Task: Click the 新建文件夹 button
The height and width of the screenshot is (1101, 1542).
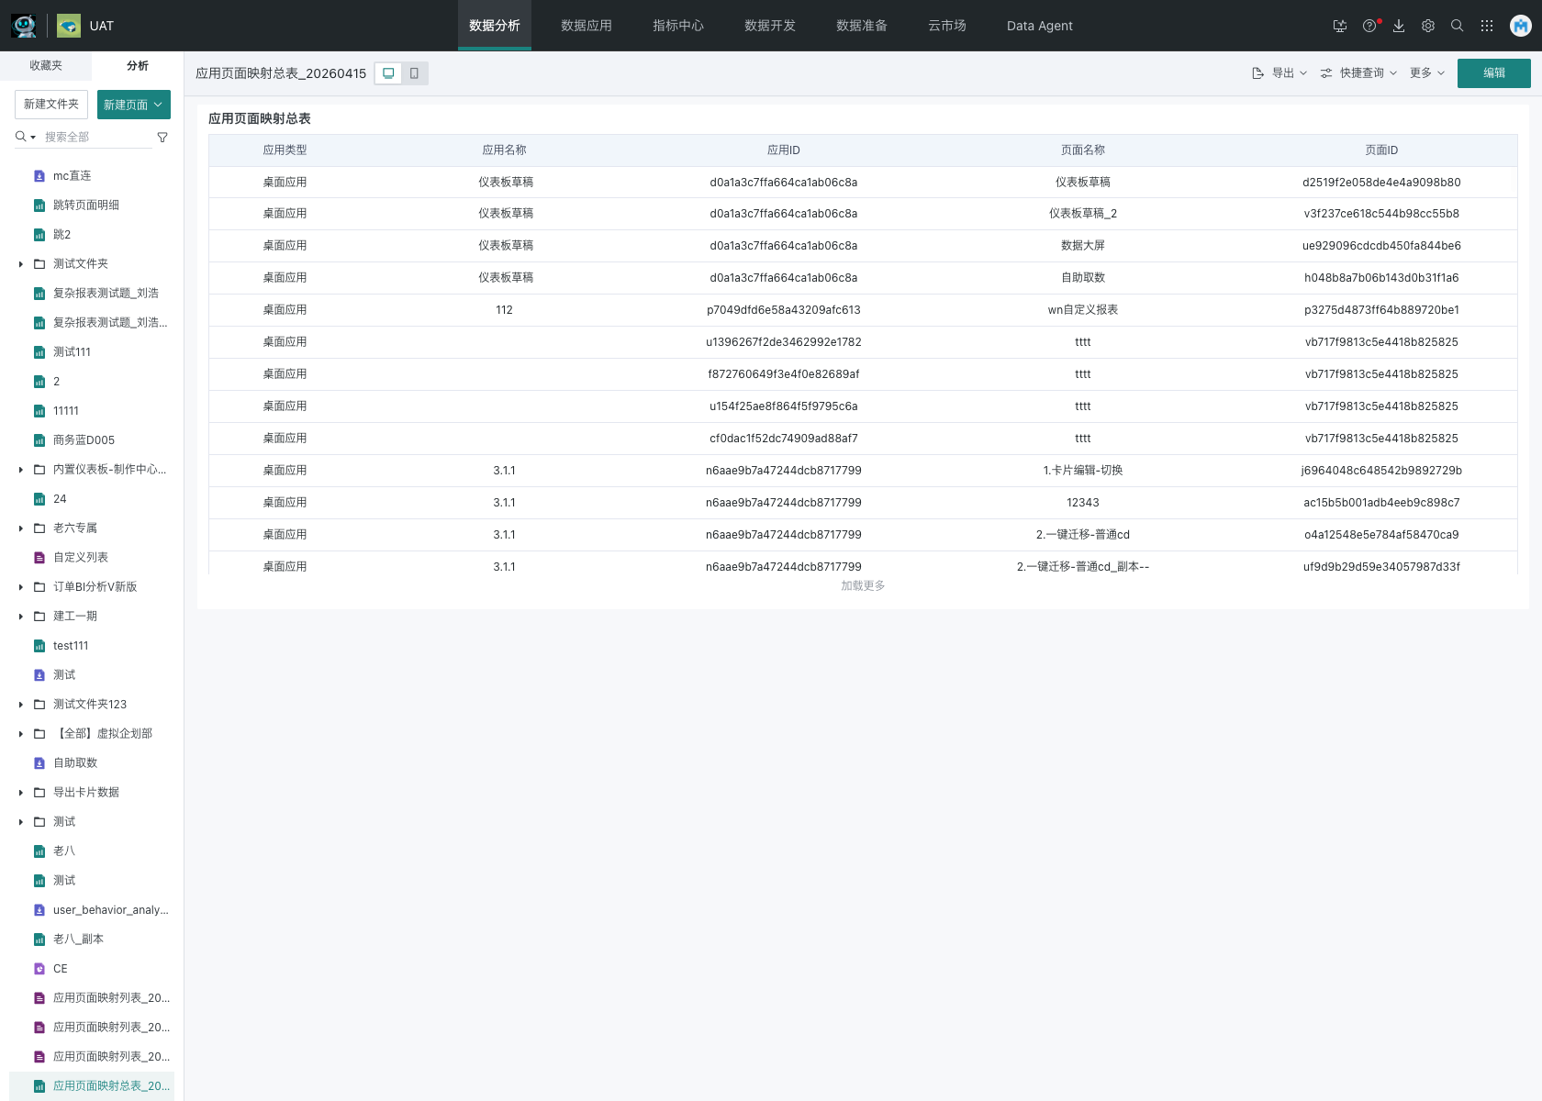Action: point(51,105)
